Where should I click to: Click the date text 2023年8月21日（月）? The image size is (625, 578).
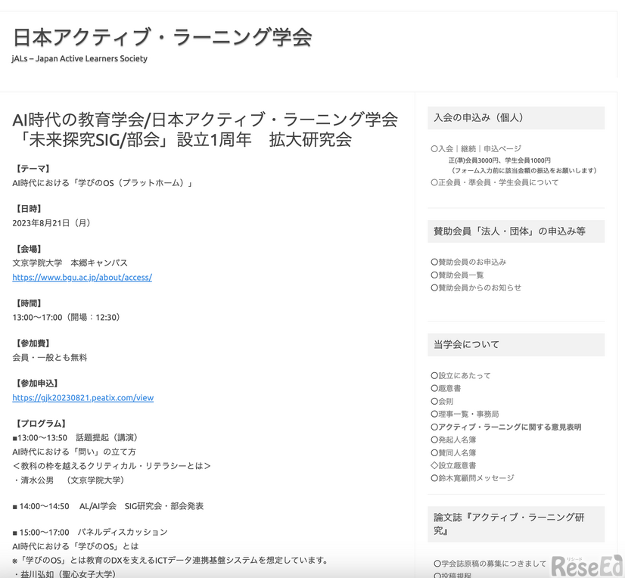coord(51,223)
